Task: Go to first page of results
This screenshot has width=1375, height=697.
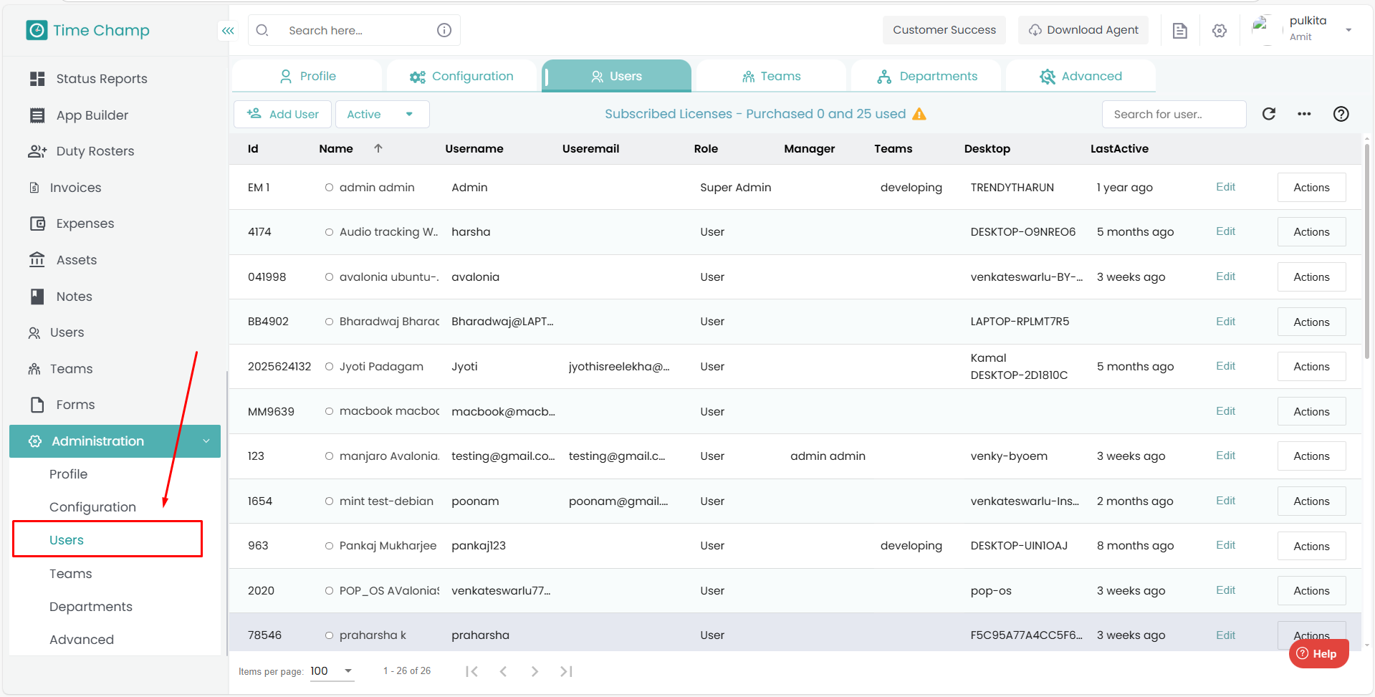Action: 471,671
